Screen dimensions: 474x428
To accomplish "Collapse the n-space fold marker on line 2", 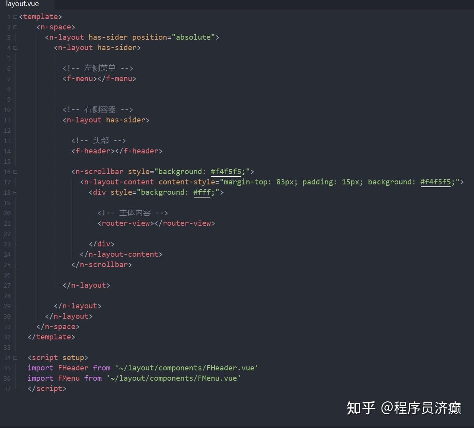I will pyautogui.click(x=15, y=27).
